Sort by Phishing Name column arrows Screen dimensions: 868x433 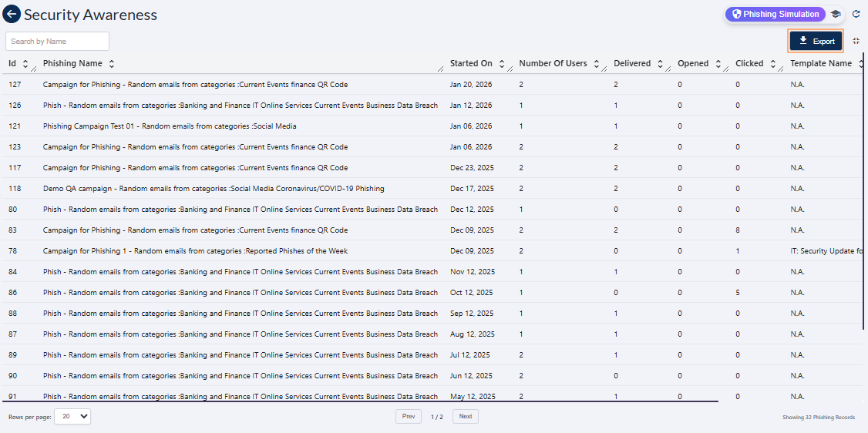click(111, 64)
